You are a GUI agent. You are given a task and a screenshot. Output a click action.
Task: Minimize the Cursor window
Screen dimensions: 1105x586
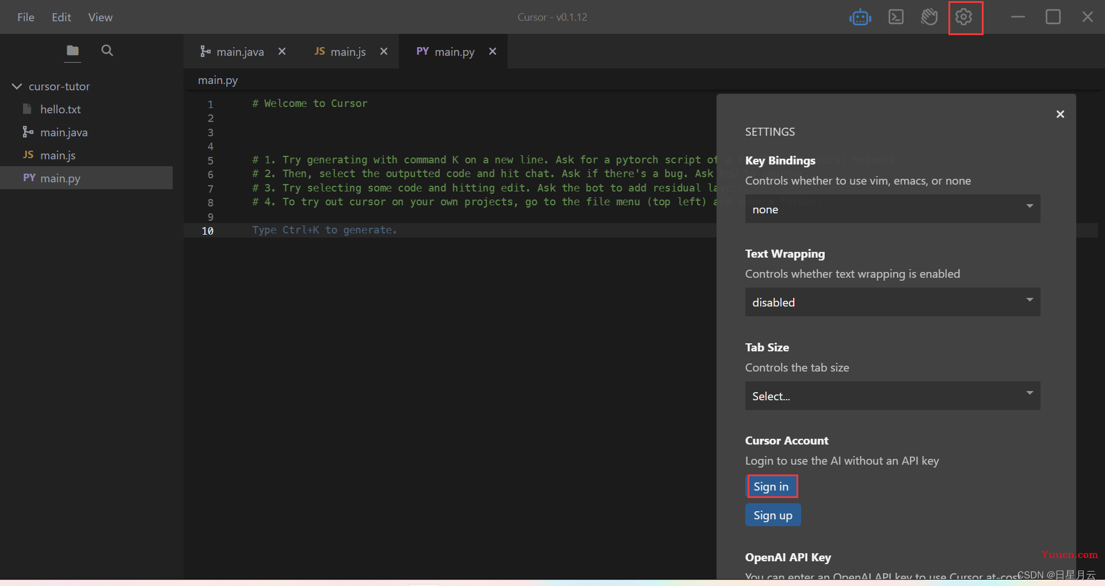(1018, 17)
